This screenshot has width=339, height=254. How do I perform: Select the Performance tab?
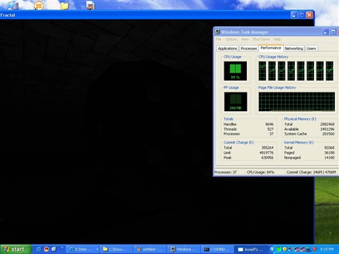coord(271,48)
